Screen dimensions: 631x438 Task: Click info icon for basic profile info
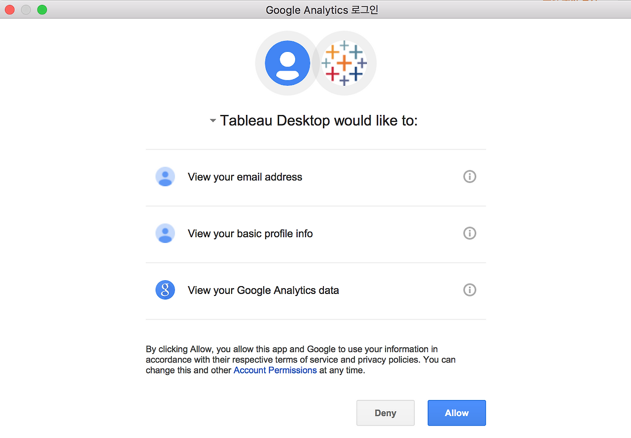(x=470, y=233)
